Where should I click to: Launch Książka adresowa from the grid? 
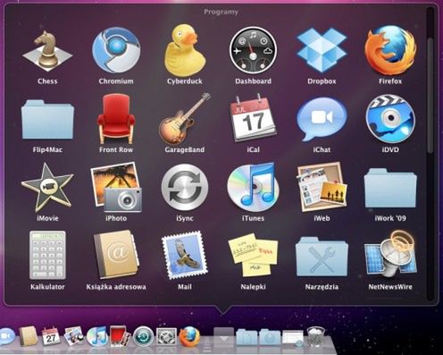[x=116, y=255]
